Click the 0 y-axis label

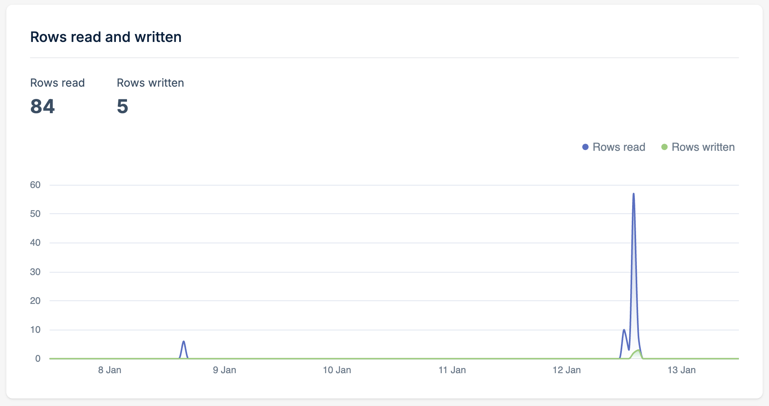click(38, 359)
